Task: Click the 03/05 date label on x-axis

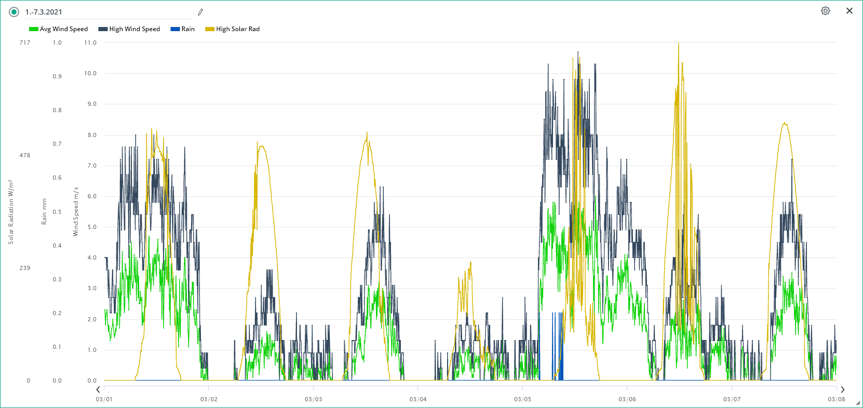Action: click(522, 399)
